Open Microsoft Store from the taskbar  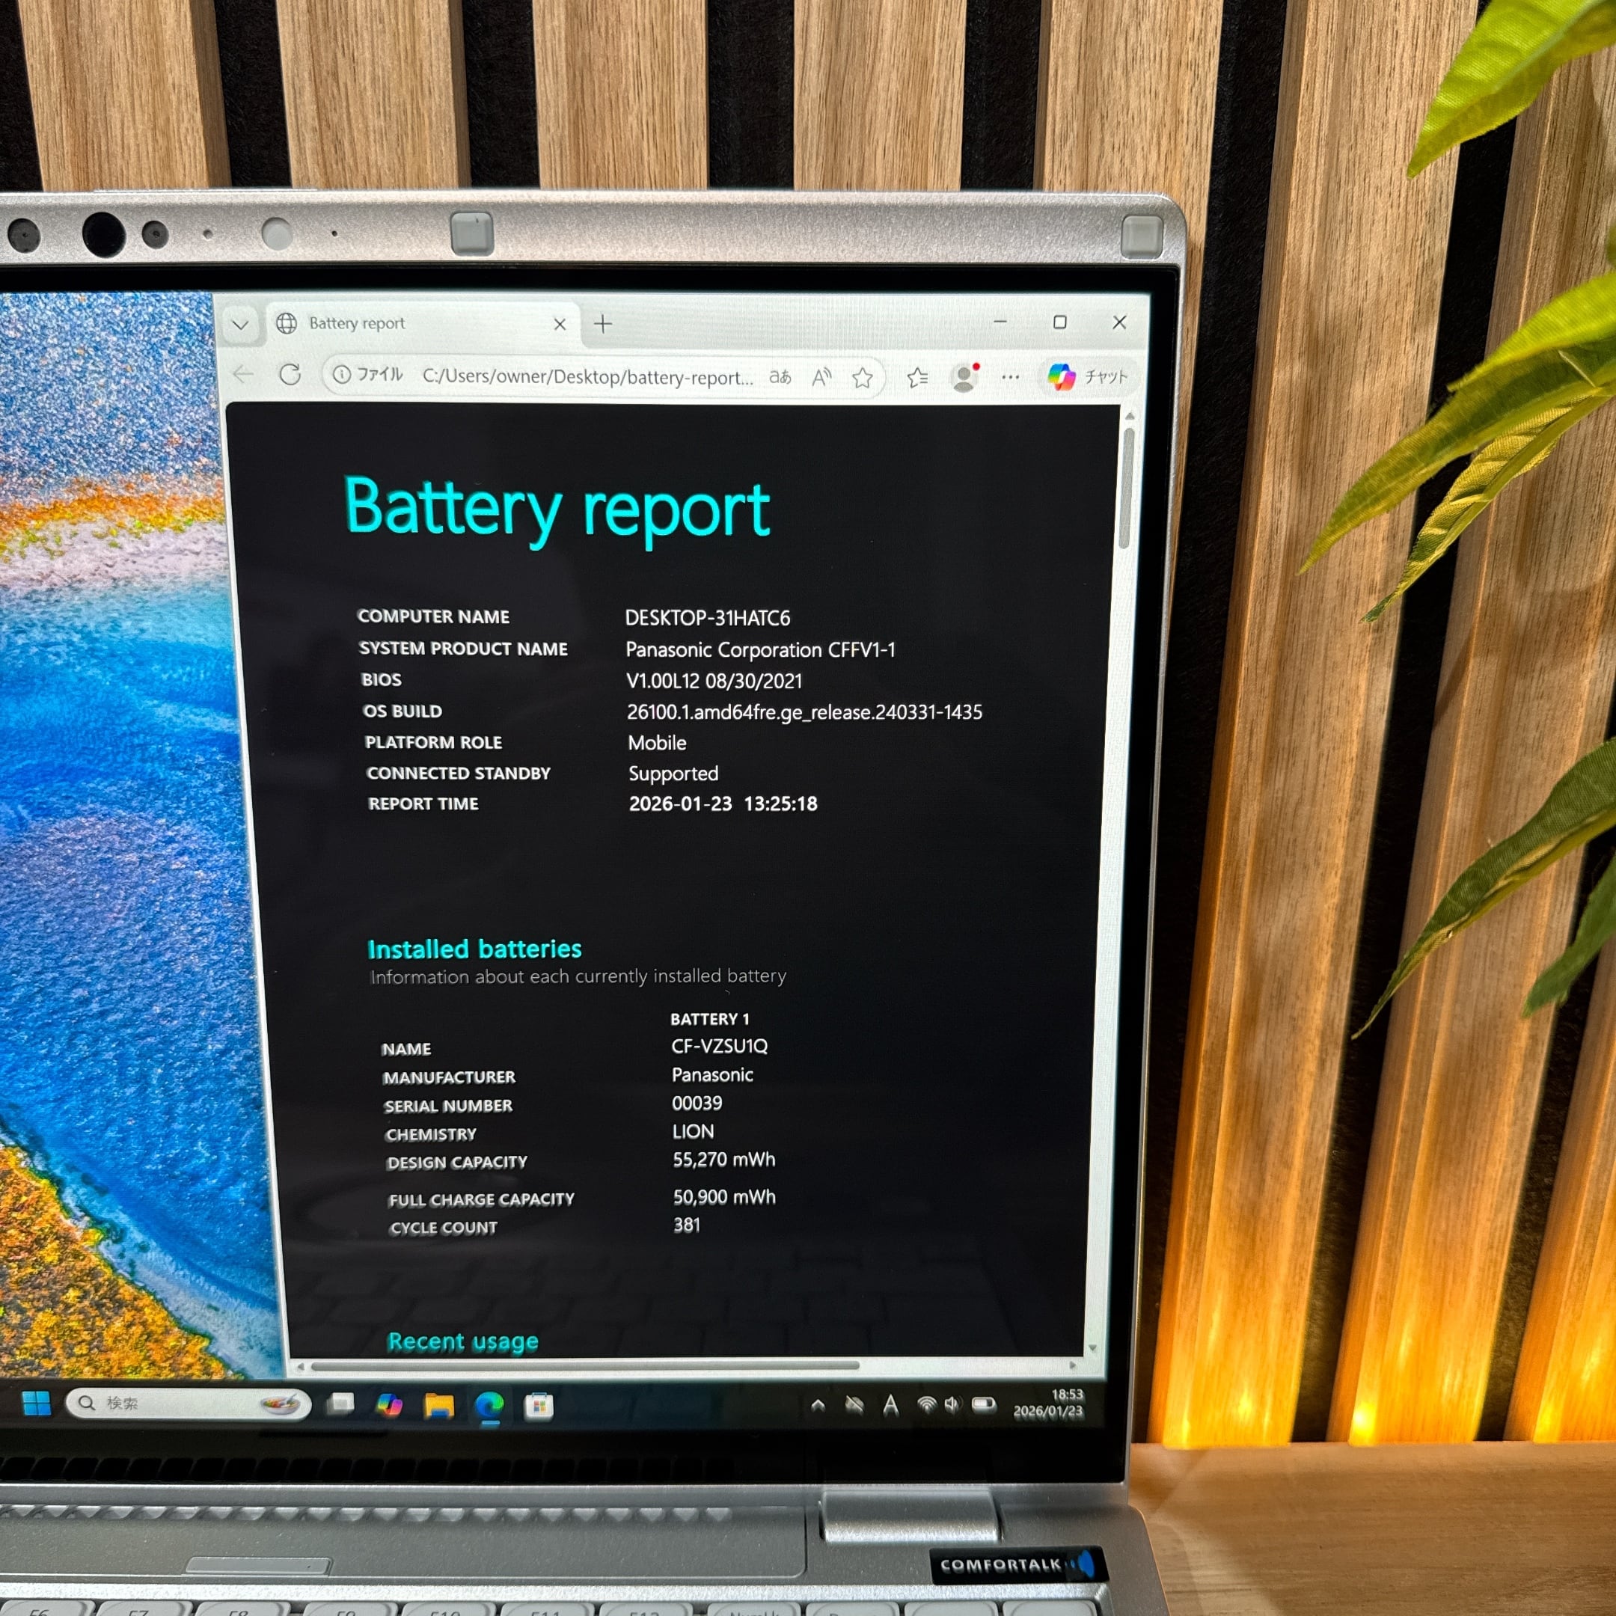click(x=539, y=1407)
